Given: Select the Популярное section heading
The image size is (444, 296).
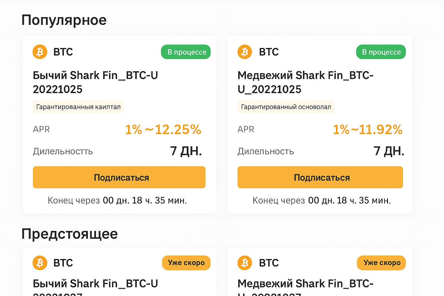Looking at the screenshot, I should point(64,20).
